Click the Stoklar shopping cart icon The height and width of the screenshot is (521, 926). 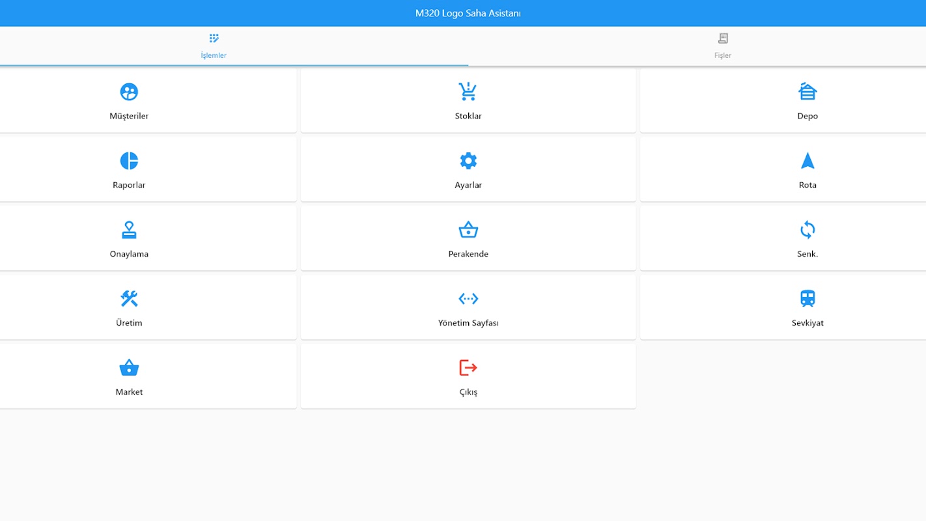(468, 92)
